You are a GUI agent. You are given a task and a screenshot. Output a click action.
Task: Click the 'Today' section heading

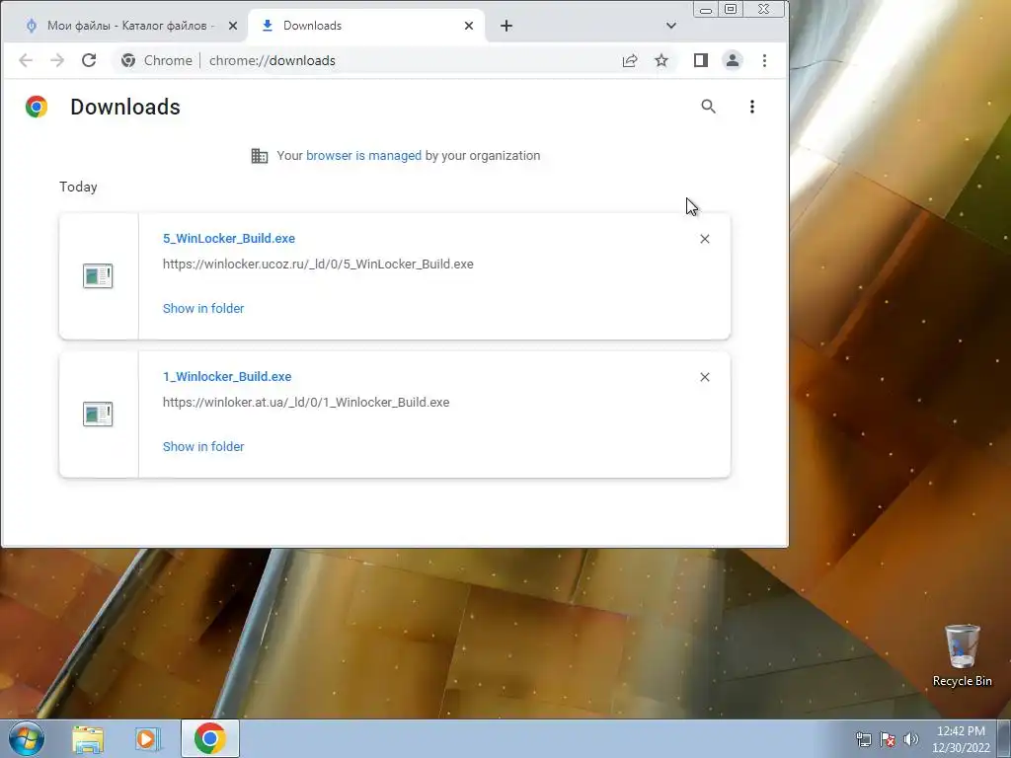point(78,187)
